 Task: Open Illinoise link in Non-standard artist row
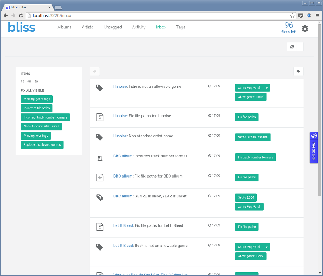point(120,136)
